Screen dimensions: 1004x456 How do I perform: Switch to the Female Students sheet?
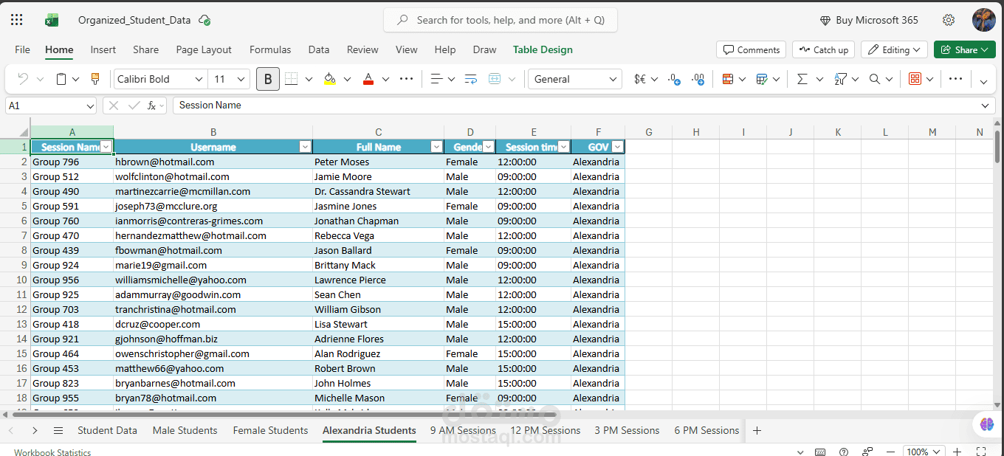[270, 430]
